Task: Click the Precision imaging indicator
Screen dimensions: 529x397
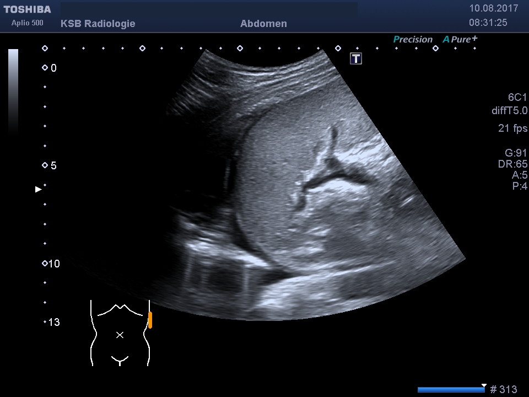Action: pos(413,40)
